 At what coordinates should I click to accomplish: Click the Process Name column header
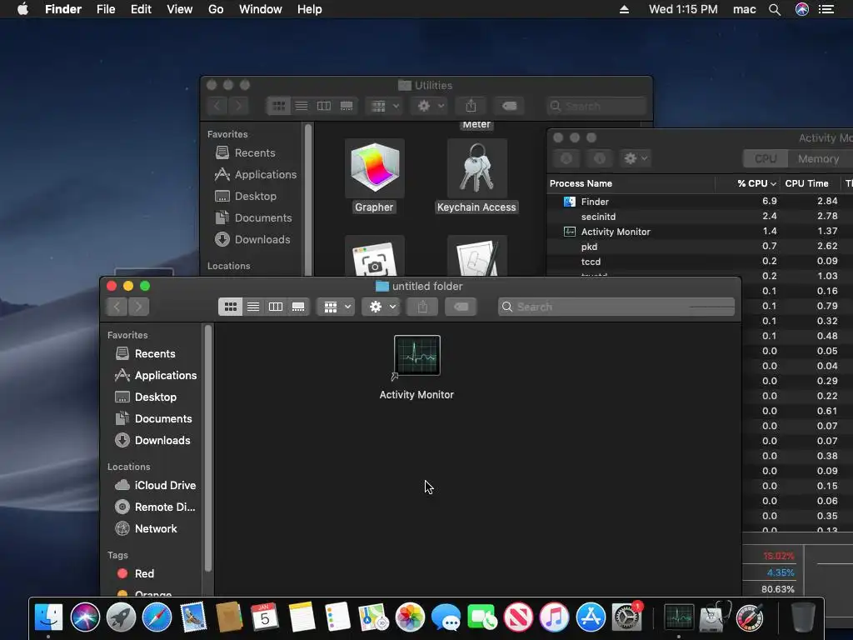(631, 183)
